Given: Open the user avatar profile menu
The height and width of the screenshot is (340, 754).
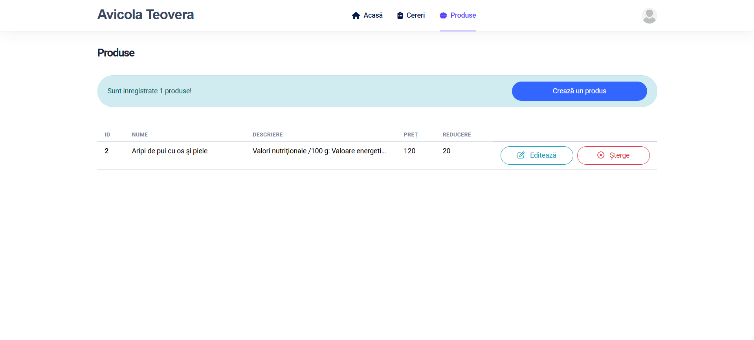Looking at the screenshot, I should [x=649, y=16].
